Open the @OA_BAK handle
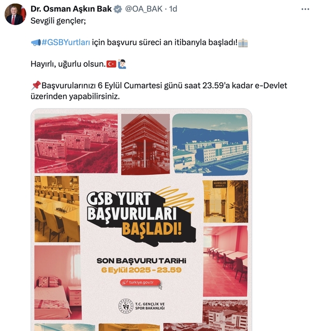 point(144,9)
